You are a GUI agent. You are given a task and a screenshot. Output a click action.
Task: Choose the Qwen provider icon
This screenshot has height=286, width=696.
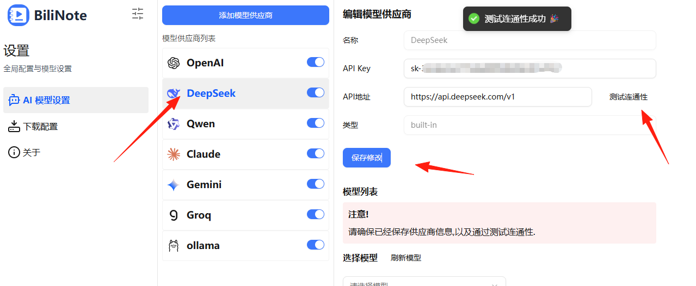(174, 124)
